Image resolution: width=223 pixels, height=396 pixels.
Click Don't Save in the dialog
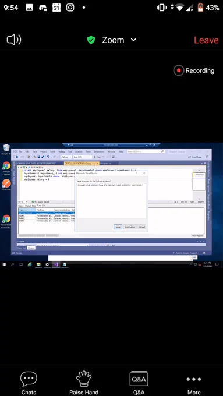pos(130,227)
